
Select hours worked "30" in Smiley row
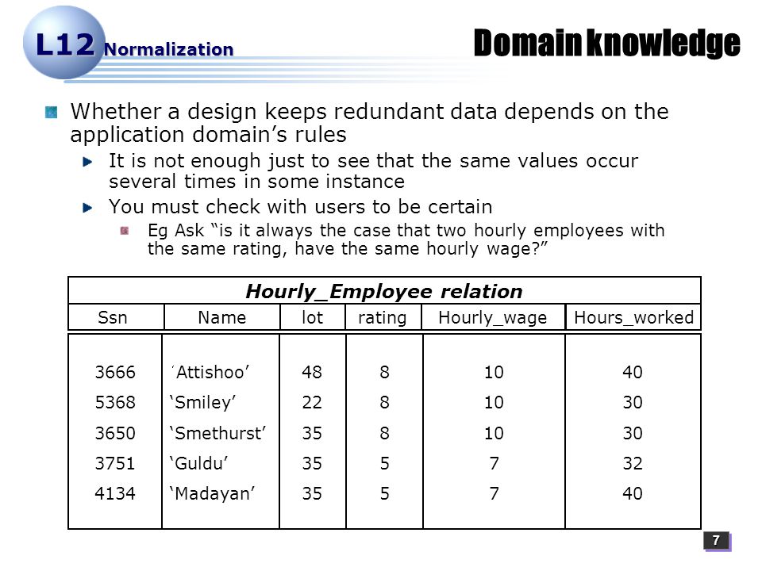pyautogui.click(x=633, y=403)
